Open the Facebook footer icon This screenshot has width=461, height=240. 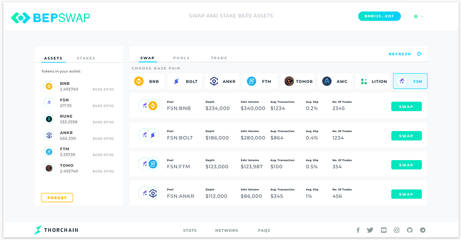(x=357, y=230)
